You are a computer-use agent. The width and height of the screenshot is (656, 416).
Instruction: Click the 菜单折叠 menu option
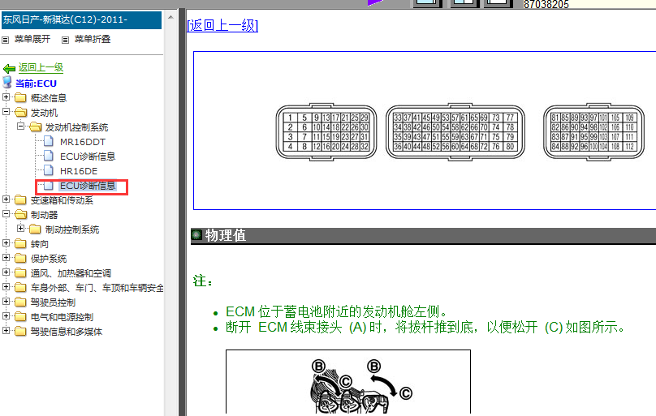coord(93,39)
